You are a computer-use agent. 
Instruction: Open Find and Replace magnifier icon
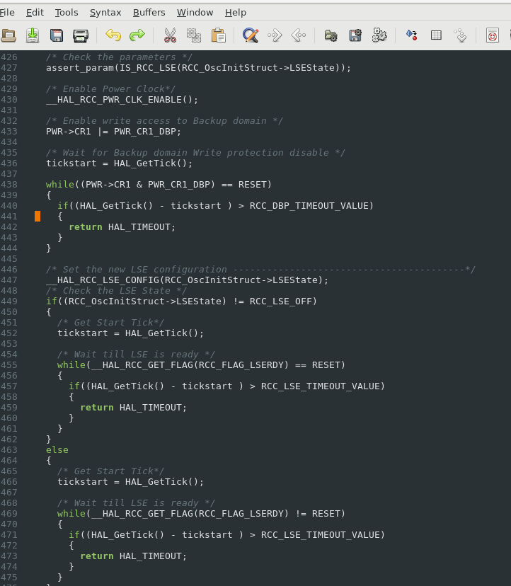tap(251, 35)
